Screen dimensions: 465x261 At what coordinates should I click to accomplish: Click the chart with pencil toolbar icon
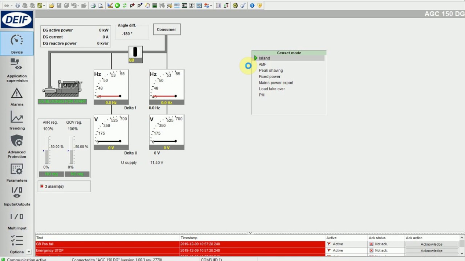[x=110, y=5]
